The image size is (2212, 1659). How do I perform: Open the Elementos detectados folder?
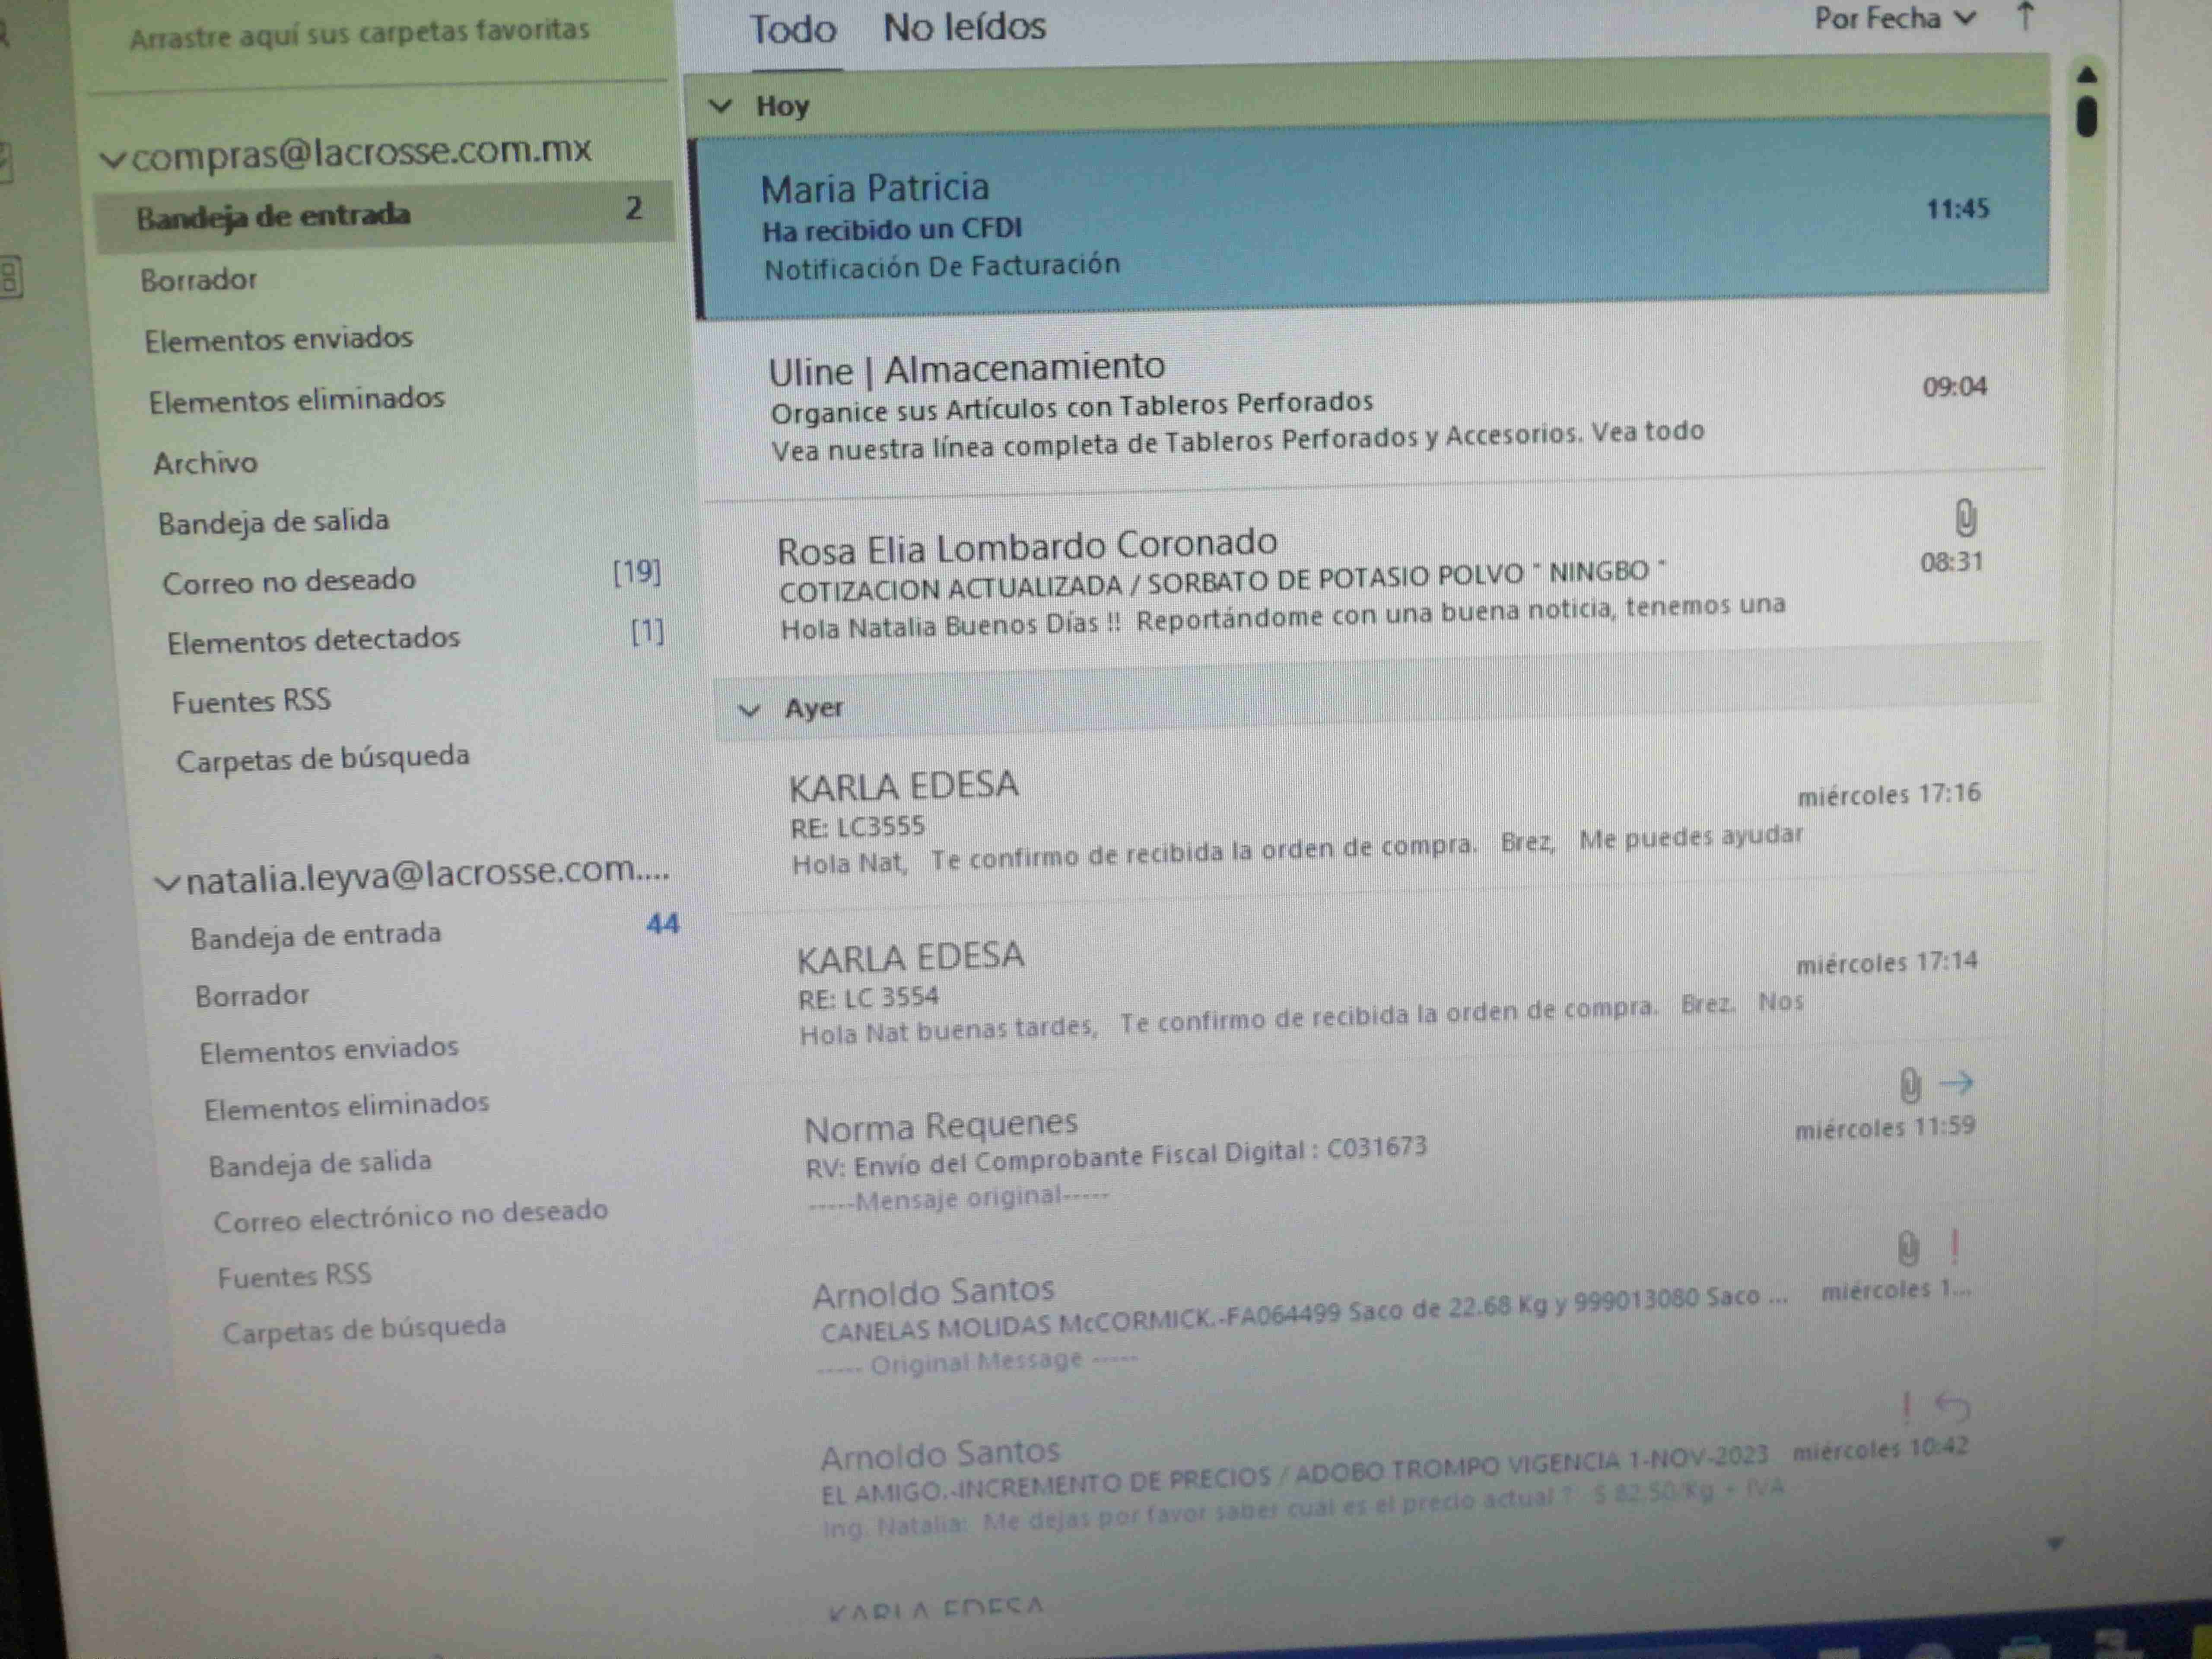[314, 640]
